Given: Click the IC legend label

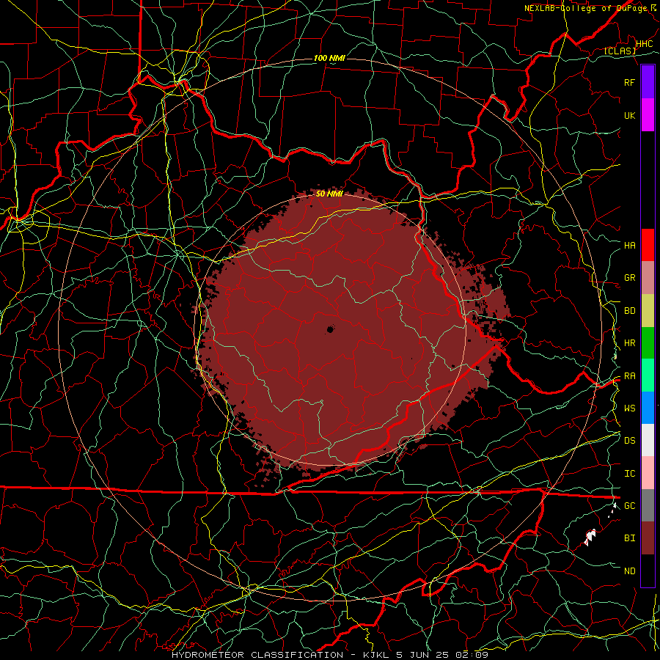Looking at the screenshot, I should click(x=630, y=474).
